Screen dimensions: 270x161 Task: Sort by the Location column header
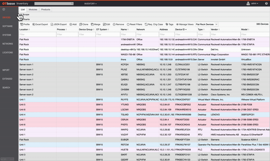[25, 29]
